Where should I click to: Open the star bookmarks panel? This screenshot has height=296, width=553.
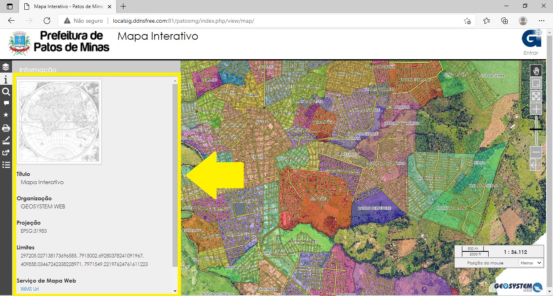(x=6, y=115)
